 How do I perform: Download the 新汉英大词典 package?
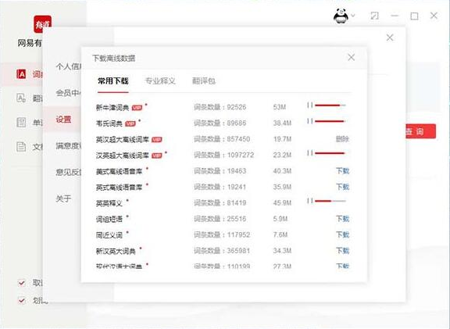click(x=343, y=251)
